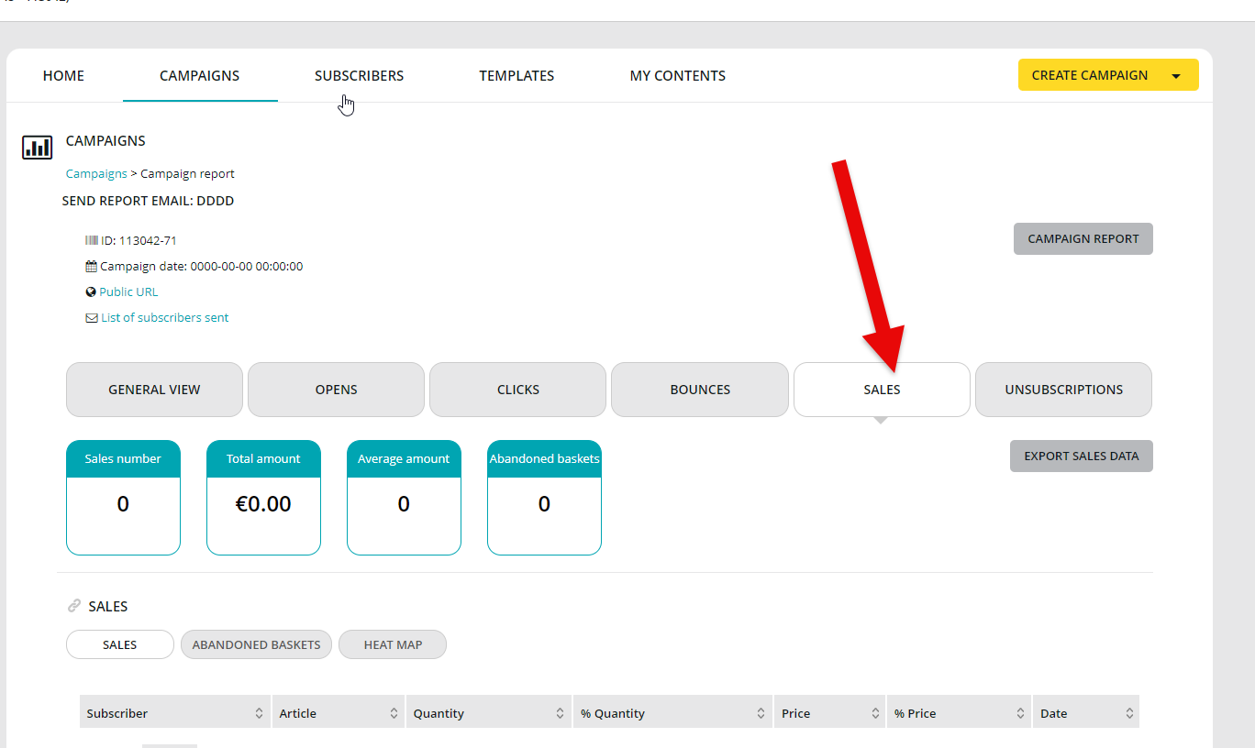Select the Sales sub-view pill
Viewport: 1255px width, 748px height.
tap(120, 644)
